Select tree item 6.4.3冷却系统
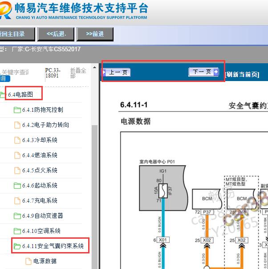Image resolution: width=268 pixels, height=269 pixels. (x=40, y=140)
